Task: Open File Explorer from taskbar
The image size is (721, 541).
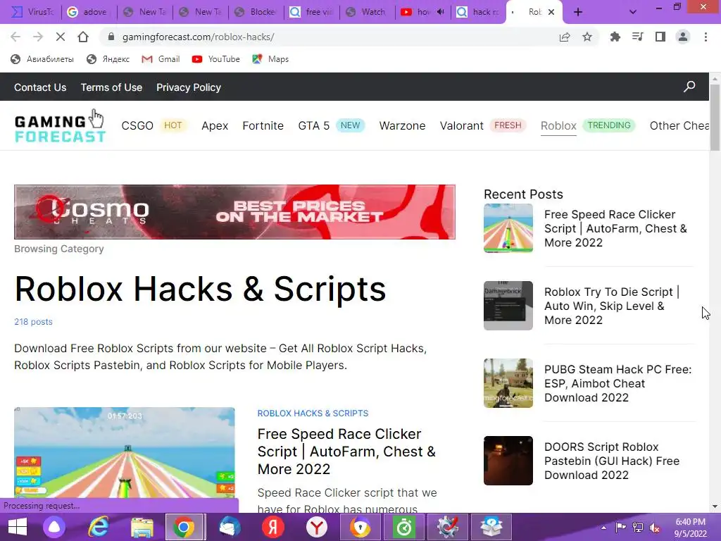Action: point(142,527)
